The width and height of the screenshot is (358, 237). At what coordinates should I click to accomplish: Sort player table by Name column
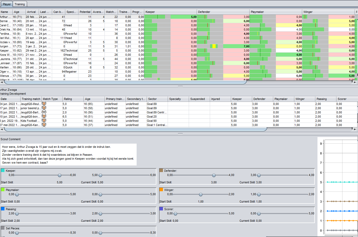pos(6,12)
